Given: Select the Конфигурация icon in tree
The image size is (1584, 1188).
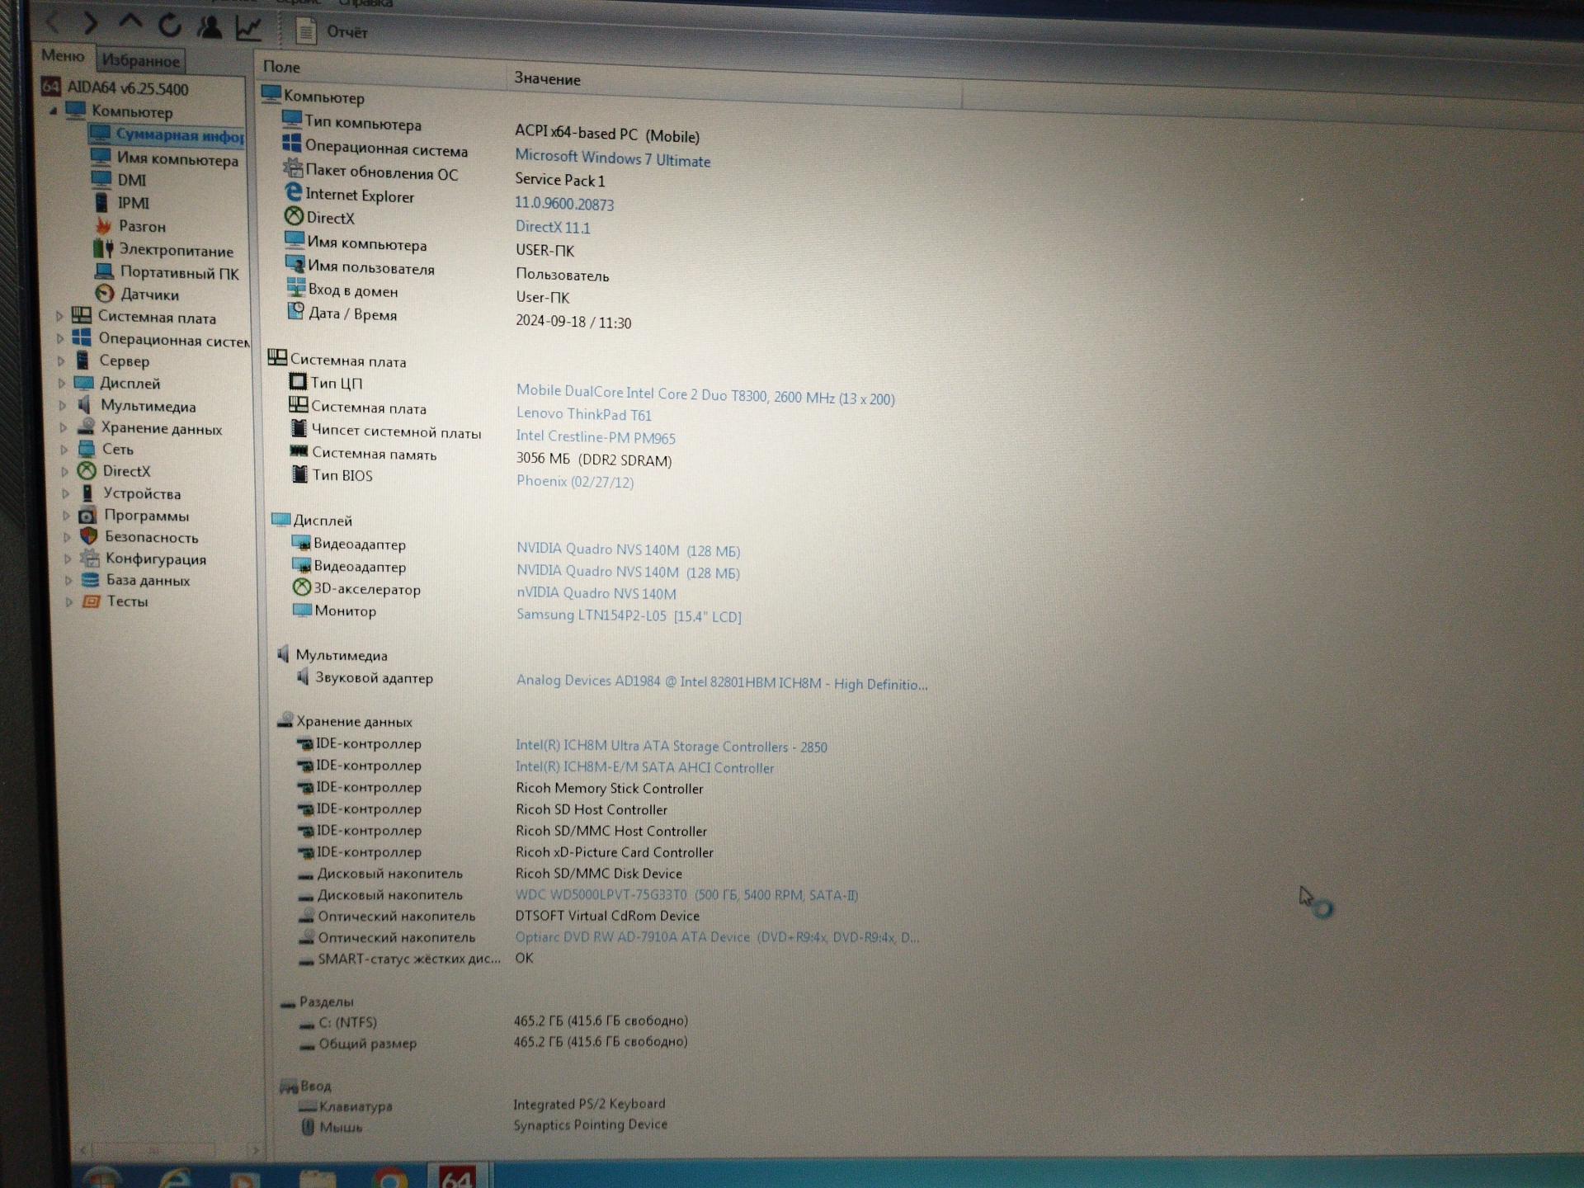Looking at the screenshot, I should (89, 558).
